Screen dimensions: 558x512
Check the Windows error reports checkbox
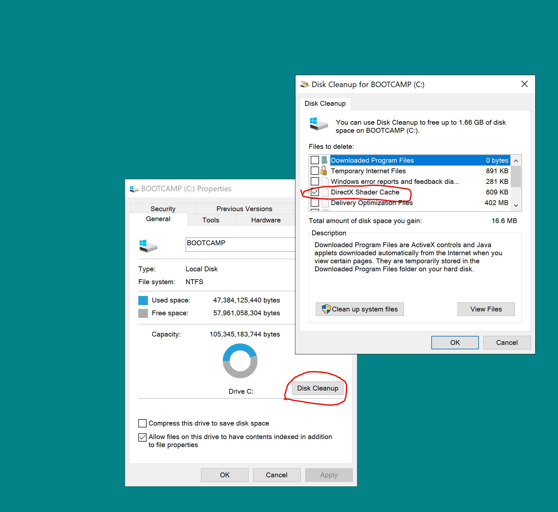(x=315, y=181)
